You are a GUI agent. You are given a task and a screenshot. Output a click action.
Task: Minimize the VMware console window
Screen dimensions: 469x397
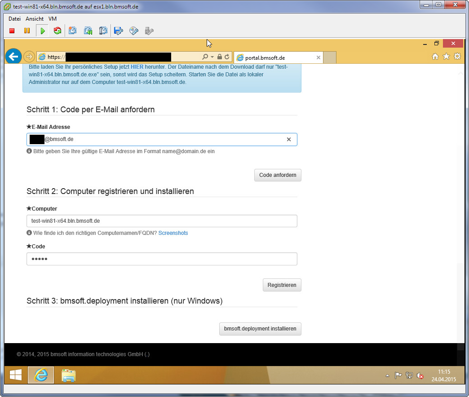pos(426,5)
